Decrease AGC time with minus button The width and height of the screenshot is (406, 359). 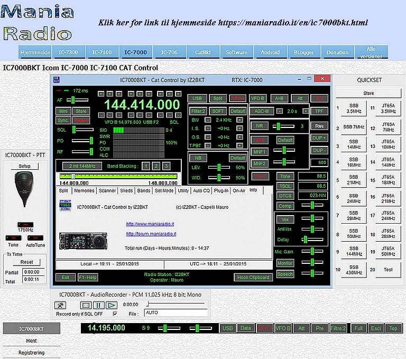click(280, 111)
